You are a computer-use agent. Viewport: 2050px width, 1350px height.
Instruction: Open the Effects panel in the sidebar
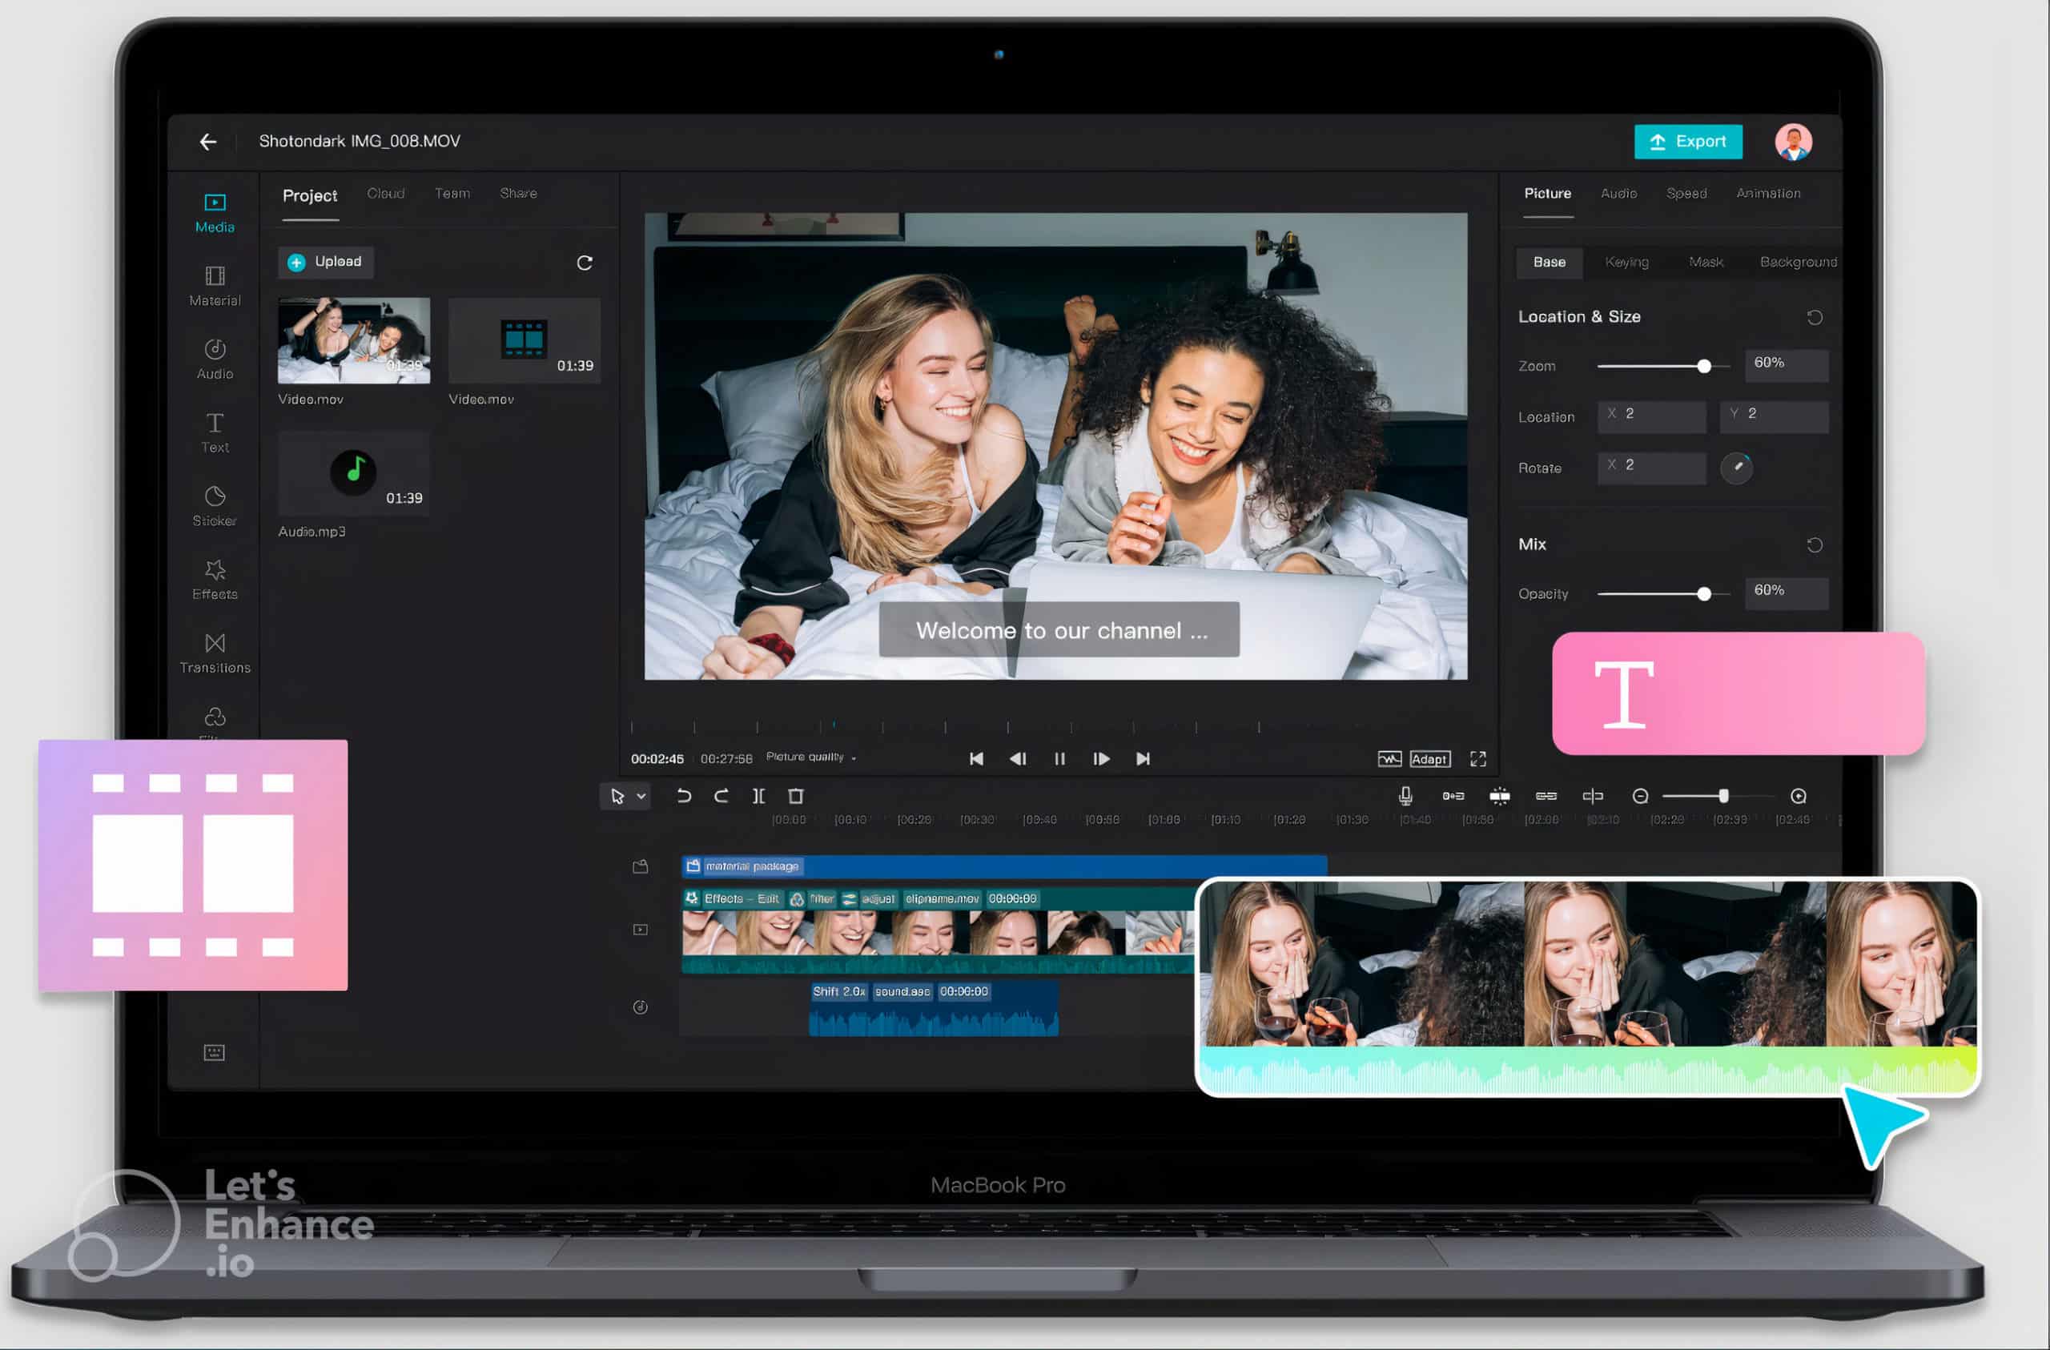215,579
